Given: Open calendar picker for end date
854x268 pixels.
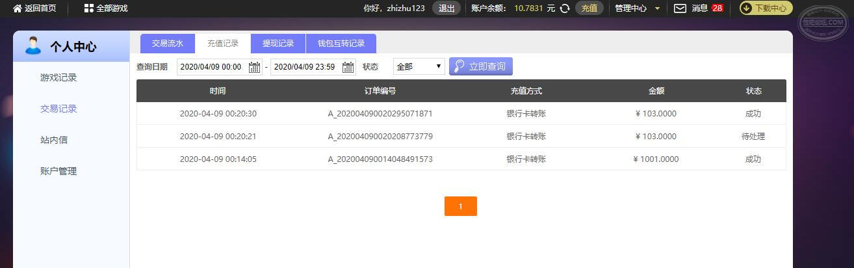Looking at the screenshot, I should point(348,67).
